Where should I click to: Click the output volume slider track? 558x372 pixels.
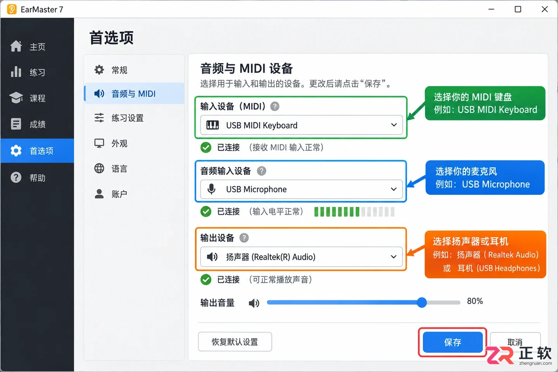tap(363, 302)
